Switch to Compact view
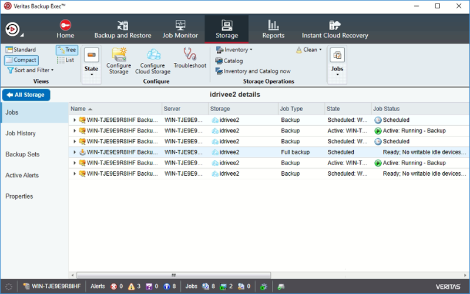The height and width of the screenshot is (294, 470). (21, 60)
